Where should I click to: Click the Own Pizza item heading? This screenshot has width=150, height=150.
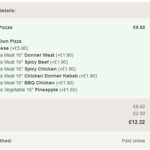tap(11, 41)
